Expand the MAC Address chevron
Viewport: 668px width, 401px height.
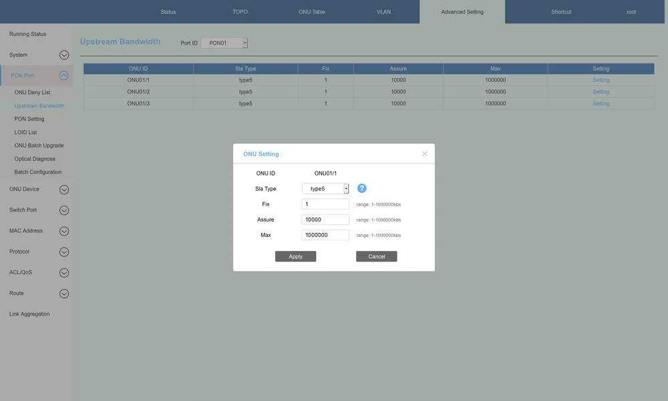pos(64,232)
